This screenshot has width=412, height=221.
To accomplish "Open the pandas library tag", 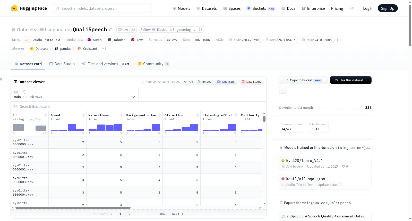I will point(63,49).
